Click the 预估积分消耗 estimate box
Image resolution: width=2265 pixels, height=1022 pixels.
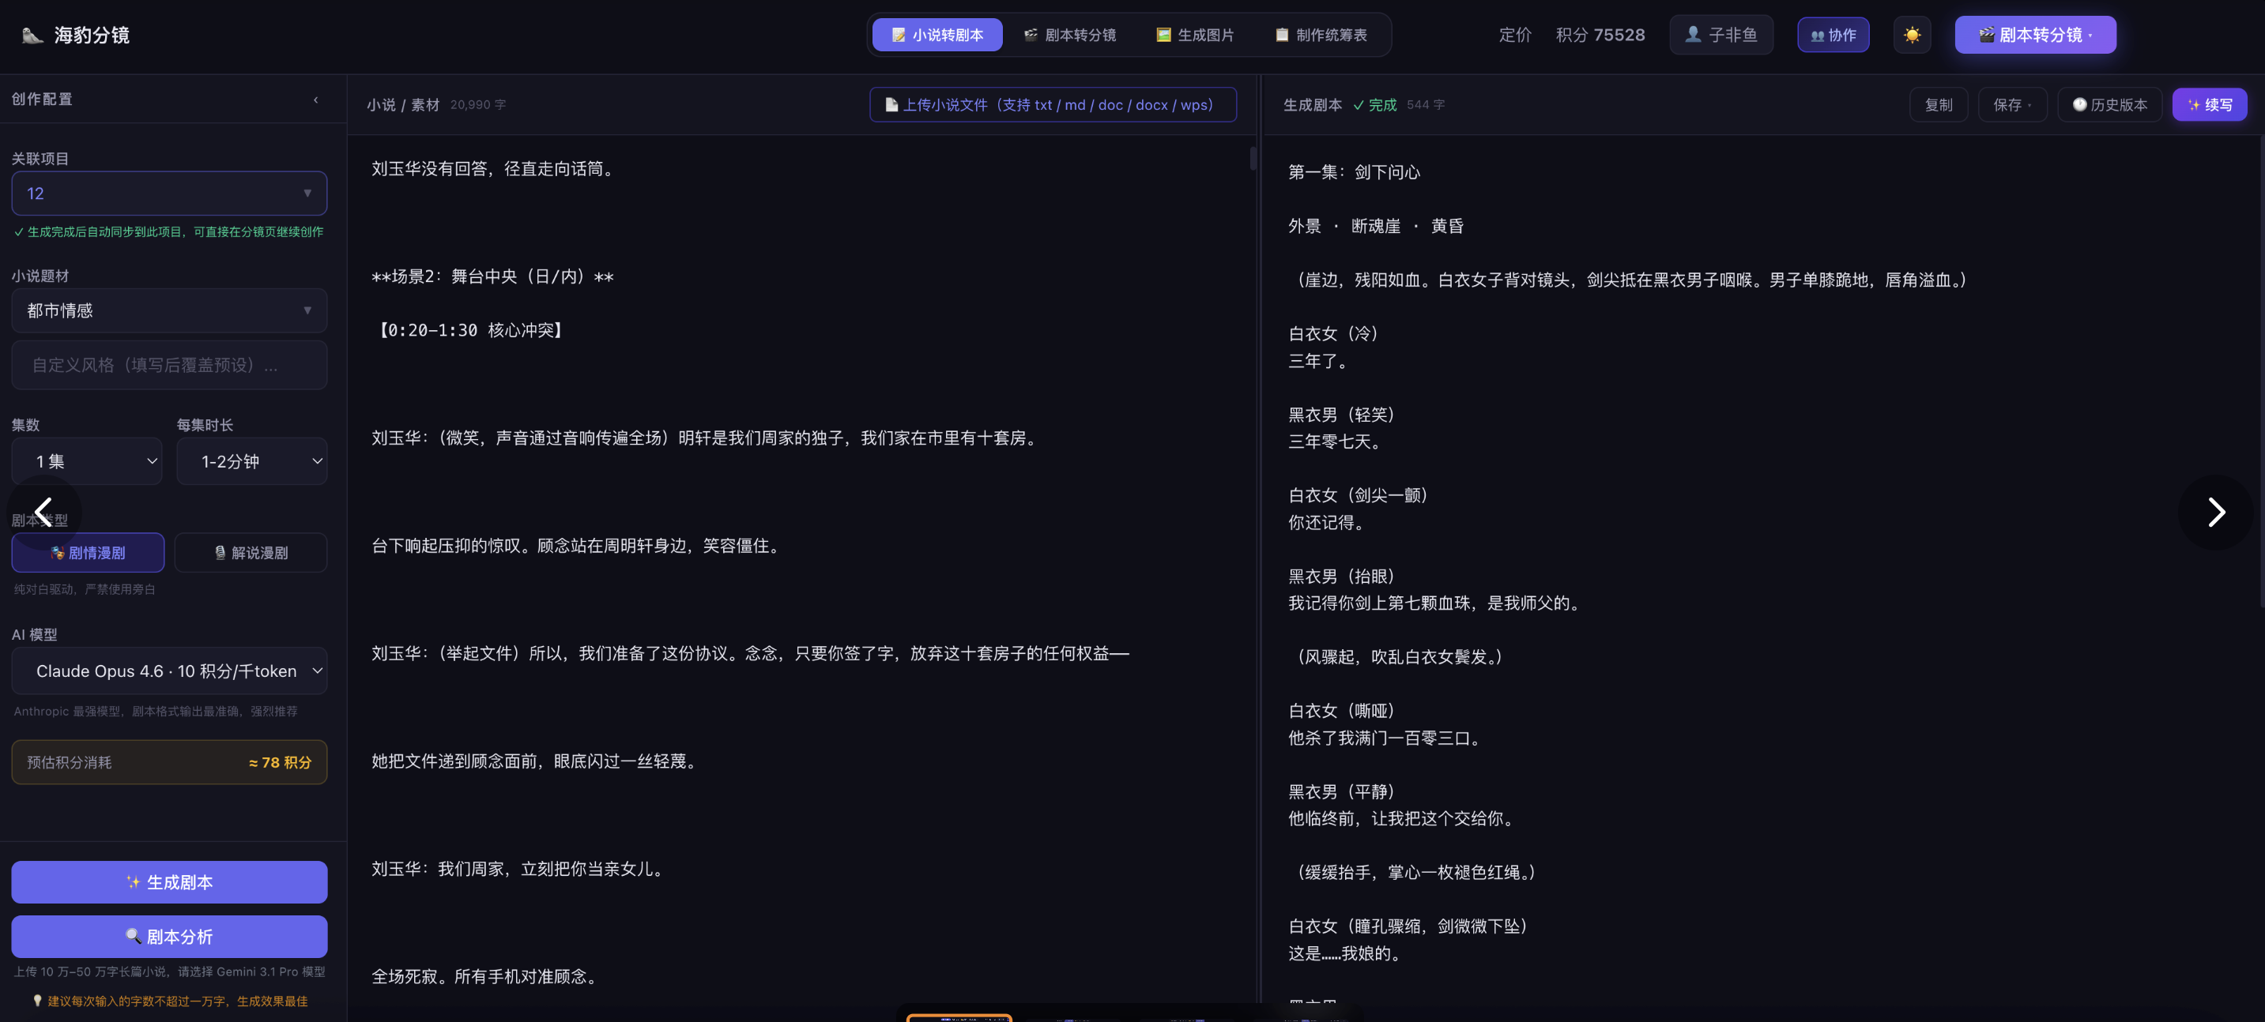point(169,762)
